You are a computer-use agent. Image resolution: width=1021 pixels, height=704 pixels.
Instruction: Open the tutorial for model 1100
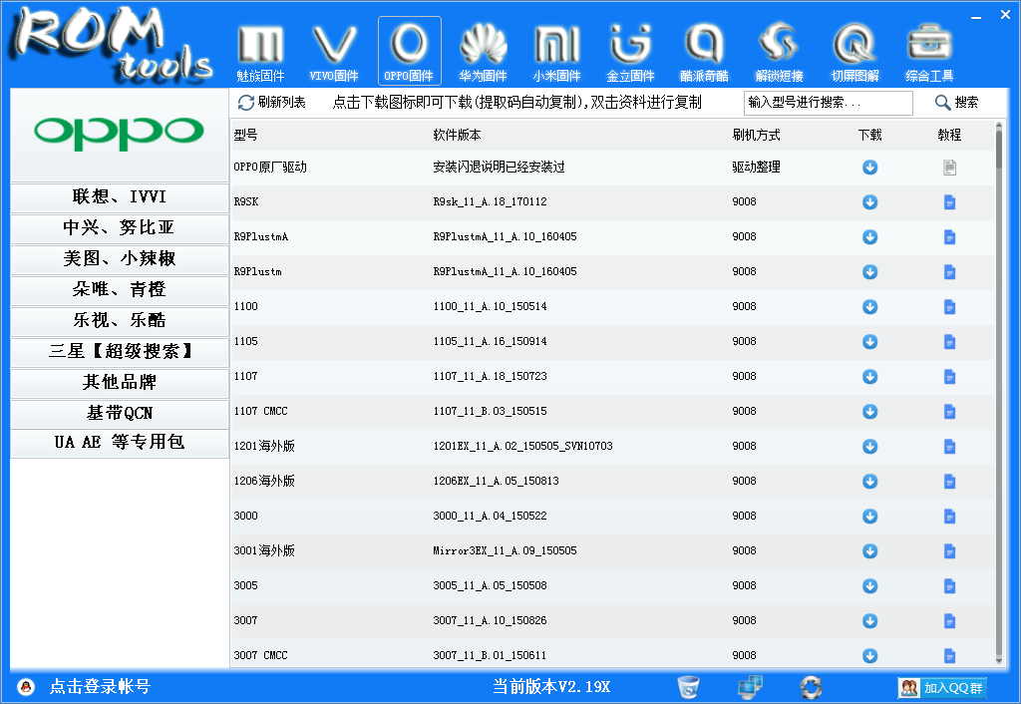click(949, 307)
